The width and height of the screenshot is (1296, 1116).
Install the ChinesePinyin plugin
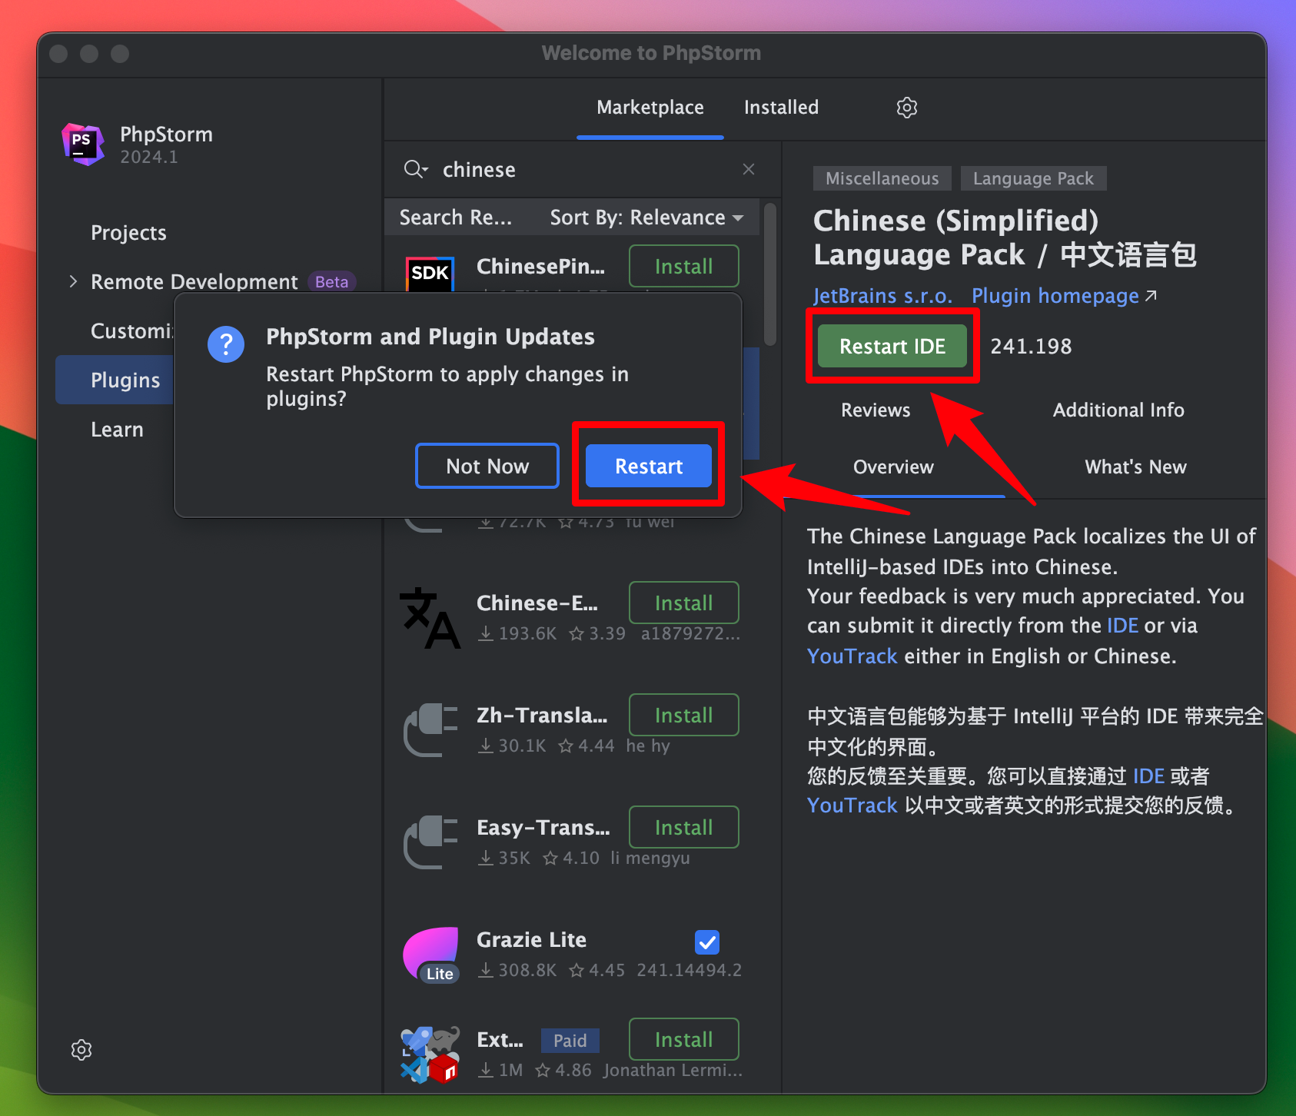click(x=684, y=266)
